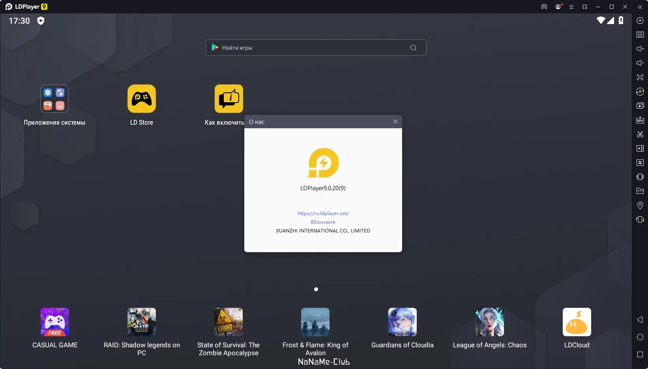Close the О нас dialog
This screenshot has height=369, width=648.
[x=395, y=122]
